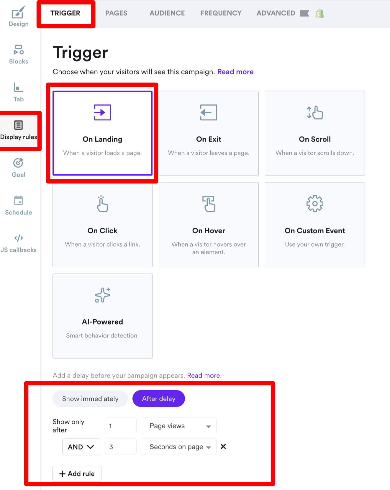Click the Shopify bag icon

319,13
